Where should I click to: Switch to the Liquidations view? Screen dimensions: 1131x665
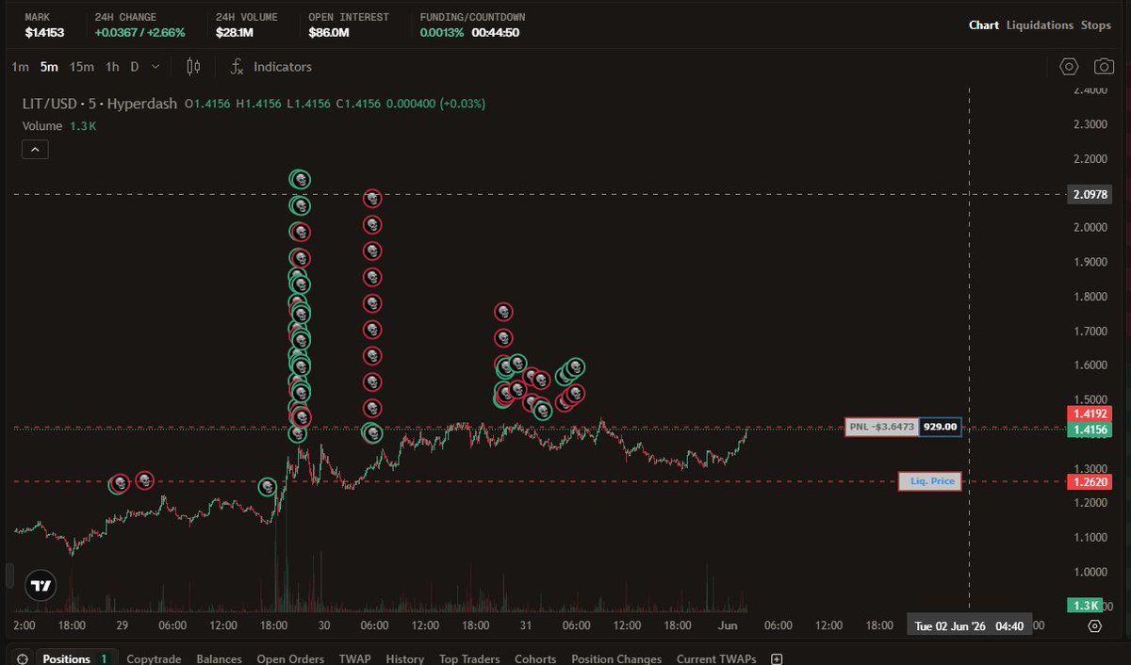pyautogui.click(x=1040, y=25)
